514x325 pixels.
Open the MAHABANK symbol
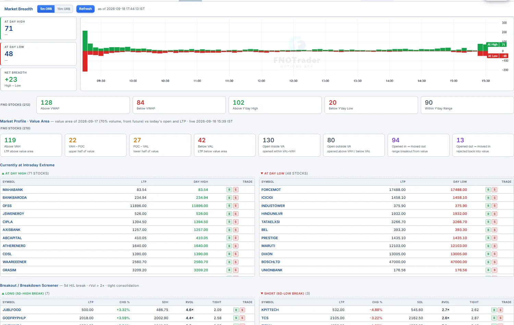(13, 190)
